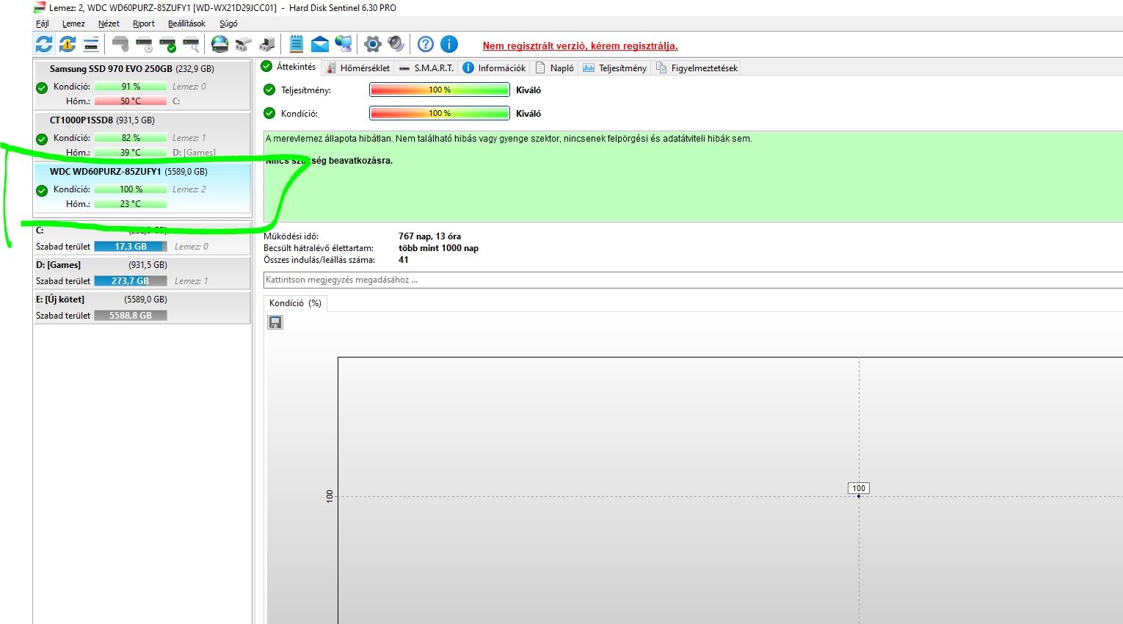Open help with the question mark icon
The width and height of the screenshot is (1123, 624).
pyautogui.click(x=426, y=44)
